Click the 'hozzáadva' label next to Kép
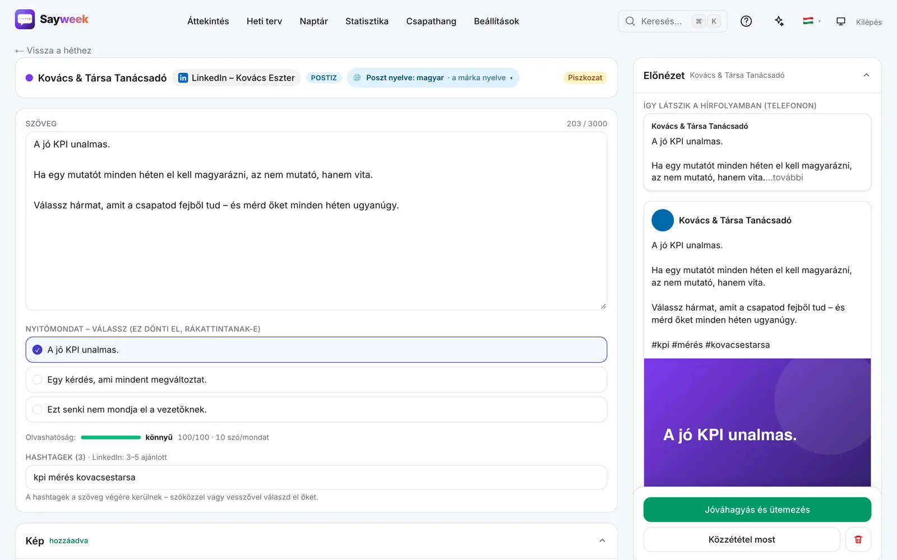897x560 pixels. coord(68,540)
